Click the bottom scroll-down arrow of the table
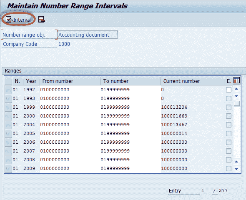The width and height of the screenshot is (246, 200). click(x=236, y=169)
